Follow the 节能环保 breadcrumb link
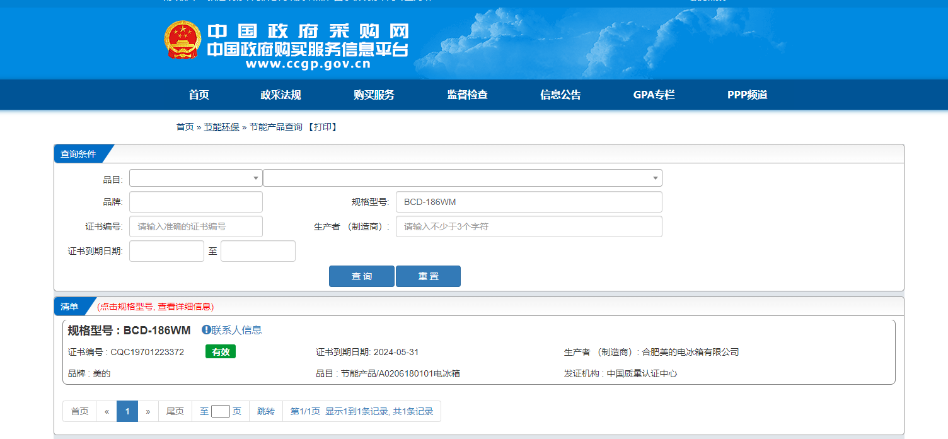Viewport: 948px width, 439px height. [x=221, y=127]
